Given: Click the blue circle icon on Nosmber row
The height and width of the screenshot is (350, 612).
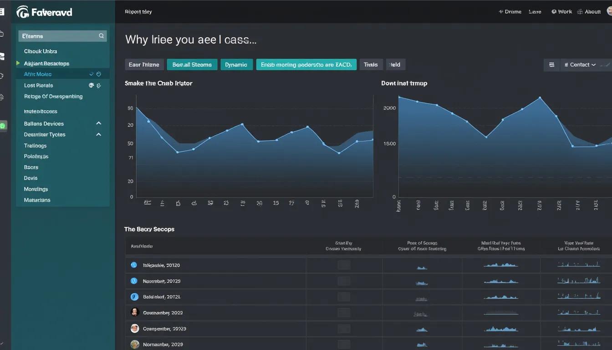Looking at the screenshot, I should point(134,281).
